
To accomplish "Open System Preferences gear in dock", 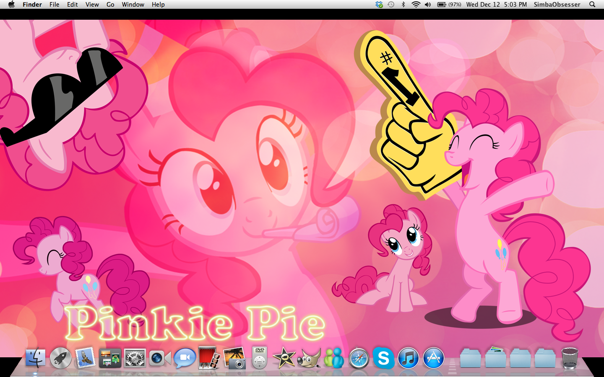I will point(135,359).
